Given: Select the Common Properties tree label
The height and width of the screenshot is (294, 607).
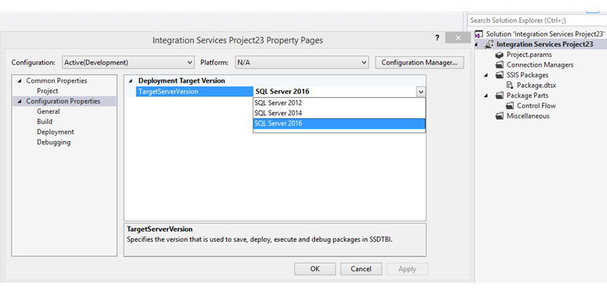Looking at the screenshot, I should [x=56, y=81].
